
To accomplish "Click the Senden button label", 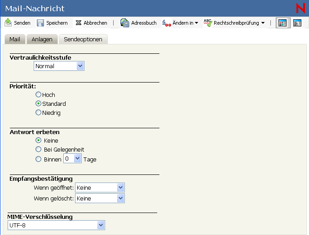I will [x=22, y=23].
